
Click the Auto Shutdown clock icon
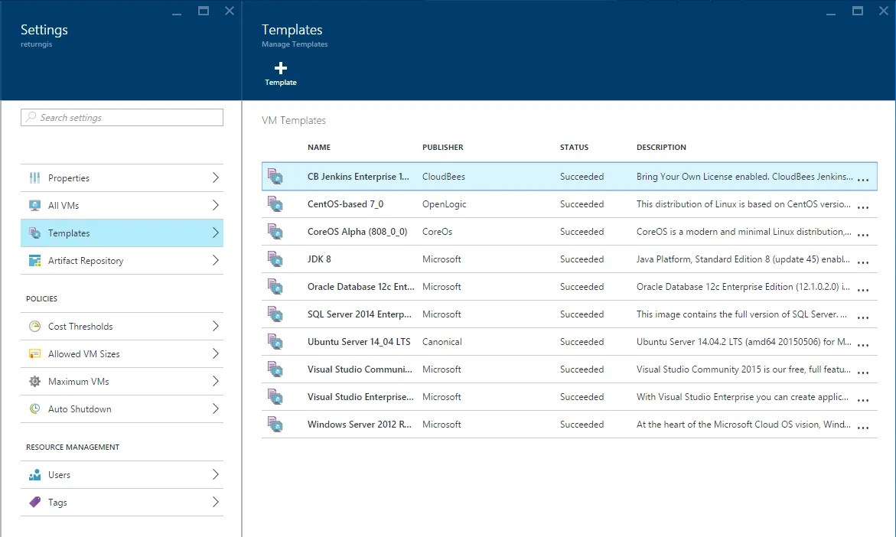coord(35,408)
